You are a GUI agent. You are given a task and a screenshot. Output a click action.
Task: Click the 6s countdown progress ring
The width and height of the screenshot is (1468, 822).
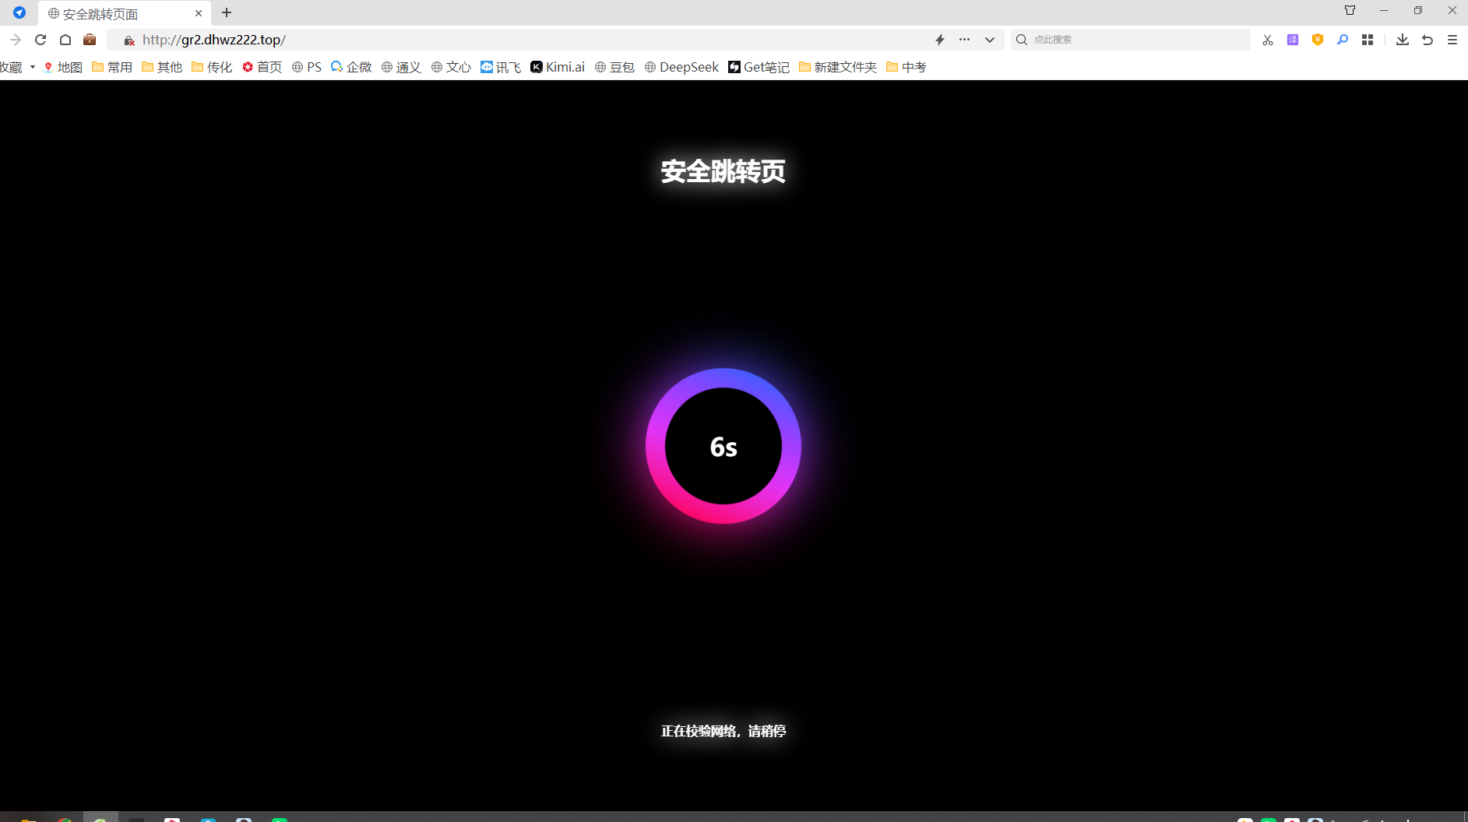click(723, 446)
